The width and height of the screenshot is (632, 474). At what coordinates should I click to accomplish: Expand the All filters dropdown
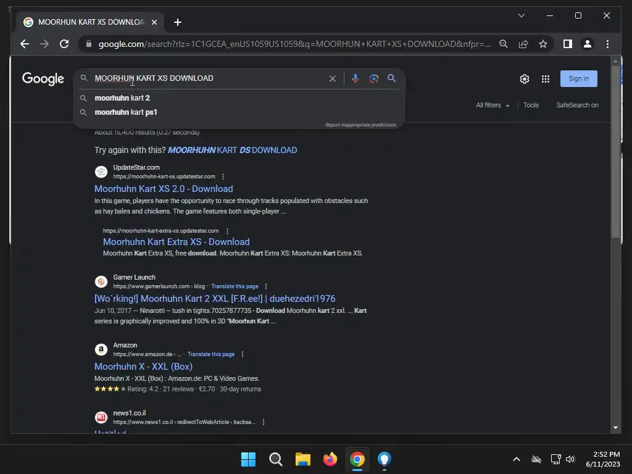pyautogui.click(x=493, y=105)
